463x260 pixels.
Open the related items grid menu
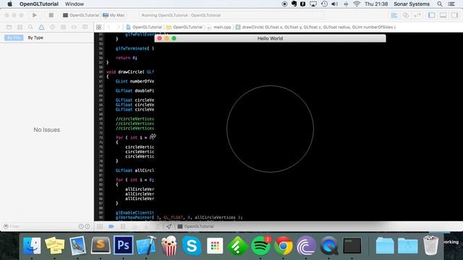pos(98,27)
